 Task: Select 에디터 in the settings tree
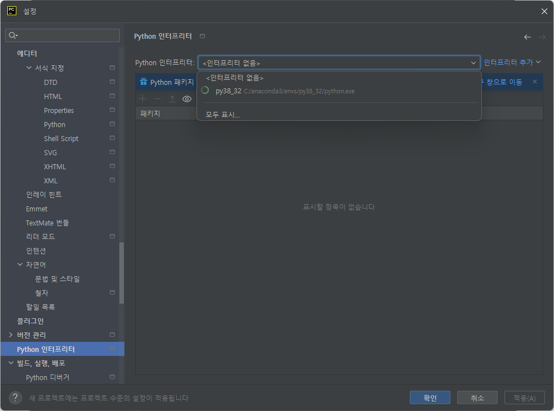pos(27,53)
